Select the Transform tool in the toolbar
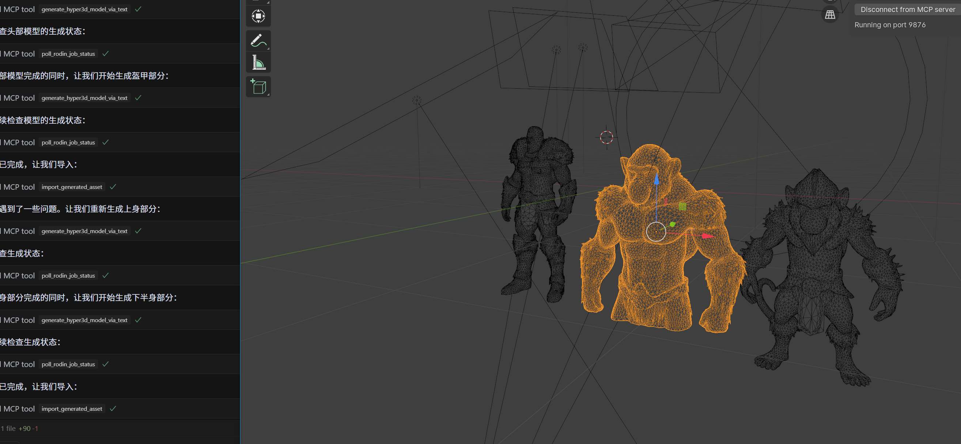Viewport: 961px width, 444px height. [258, 16]
